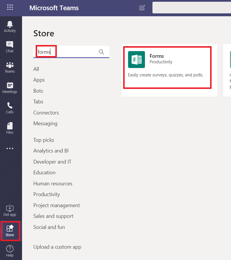Open the app launcher waffle icon
Viewport: 231px width, 260px height.
(x=10, y=7)
